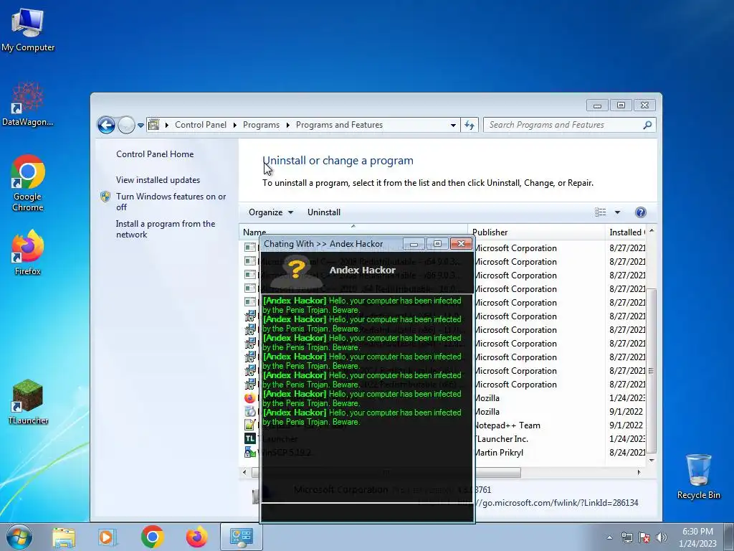Click the Programs breadcrumb
The height and width of the screenshot is (551, 734).
click(x=261, y=125)
